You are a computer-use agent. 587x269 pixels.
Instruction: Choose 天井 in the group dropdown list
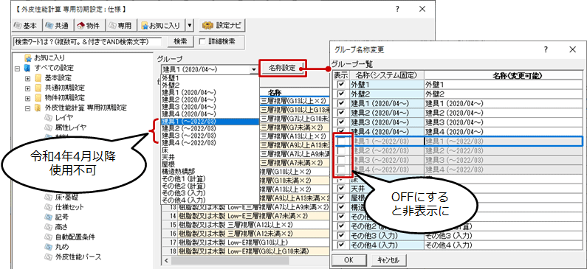pyautogui.click(x=210, y=157)
